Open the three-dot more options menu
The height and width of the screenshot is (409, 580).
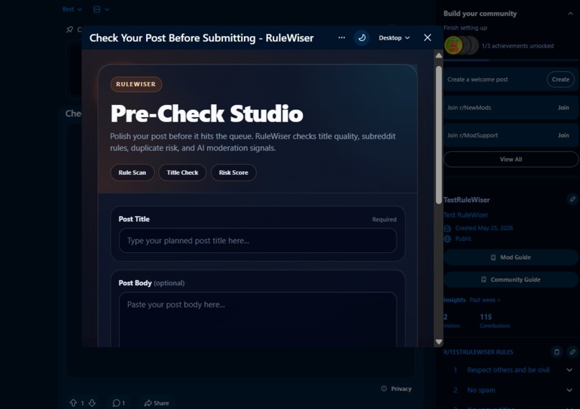341,37
